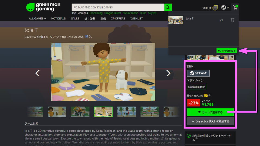Open the 近々発表 menu item
Viewport: 260px width, 146px height.
click(x=90, y=19)
